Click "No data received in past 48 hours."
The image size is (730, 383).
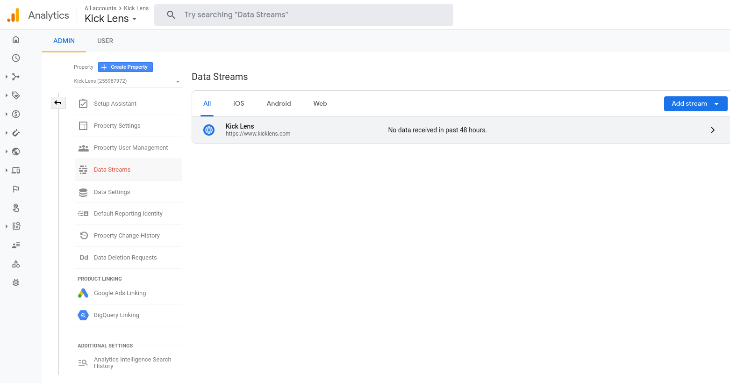click(x=437, y=130)
